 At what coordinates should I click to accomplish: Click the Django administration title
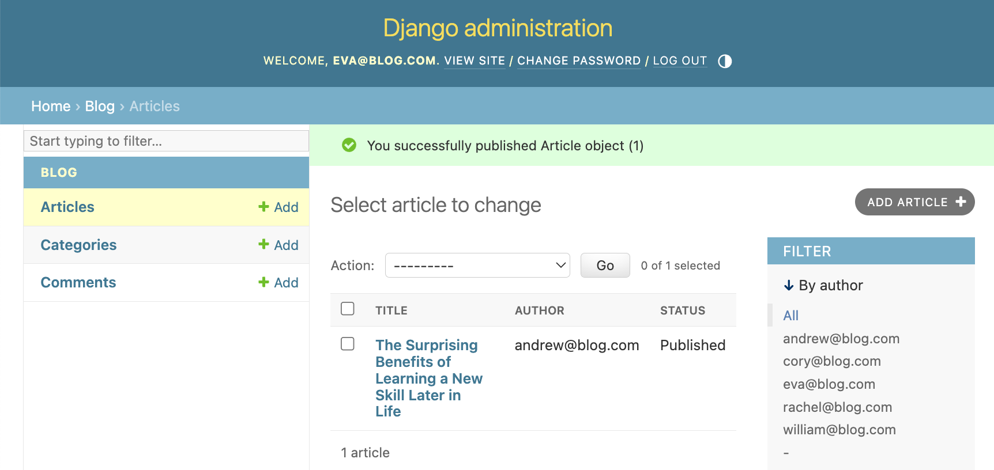pyautogui.click(x=498, y=28)
